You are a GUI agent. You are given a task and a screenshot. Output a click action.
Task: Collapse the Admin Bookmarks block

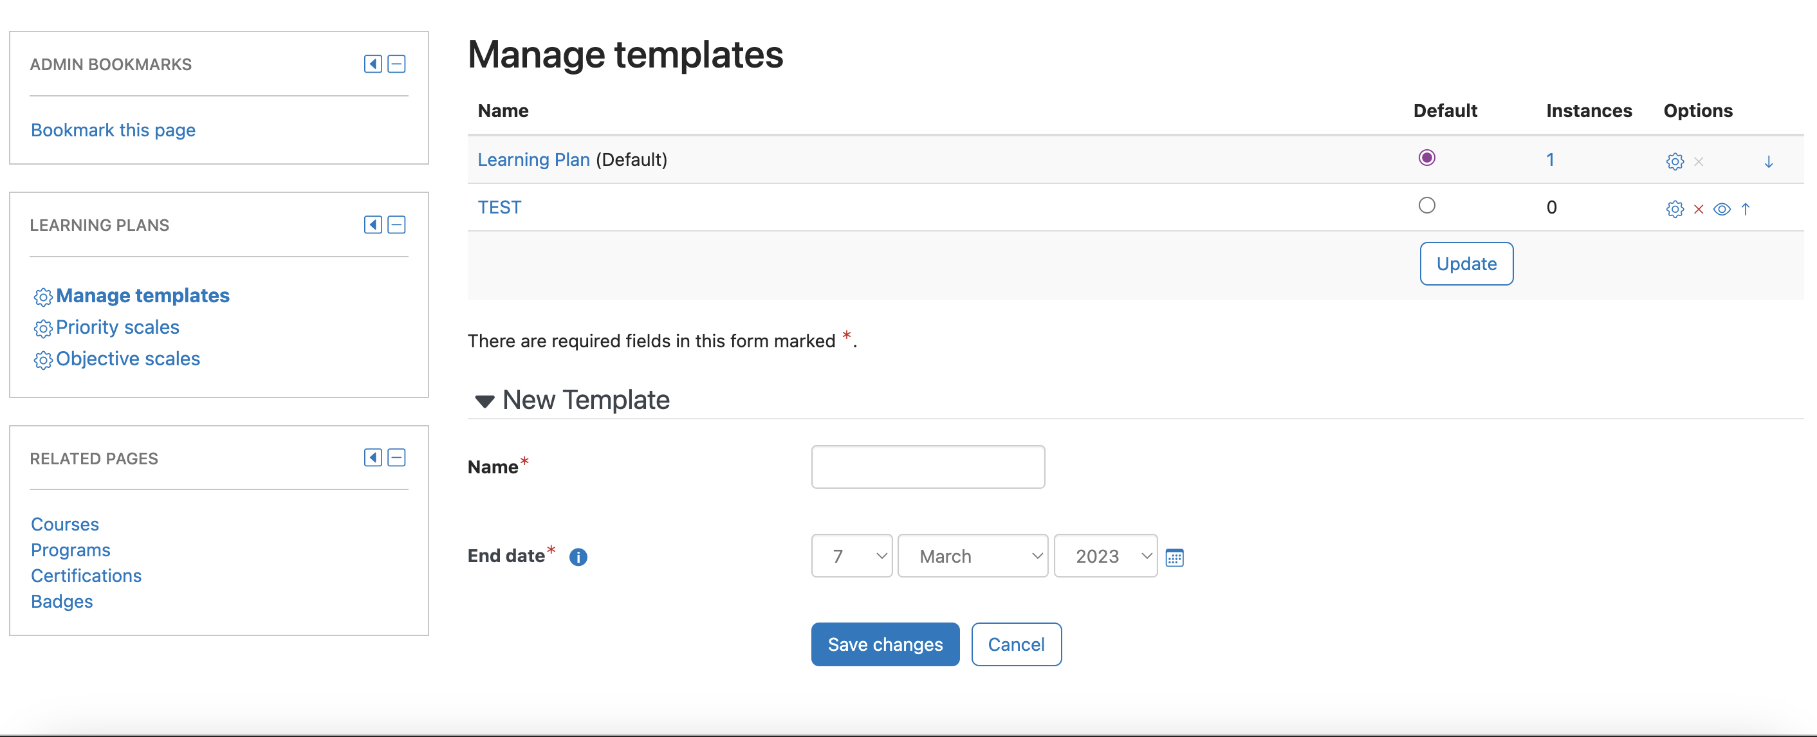pos(397,64)
